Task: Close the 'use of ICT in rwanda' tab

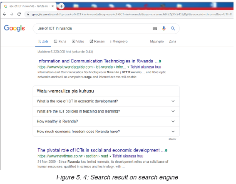Action: point(52,6)
